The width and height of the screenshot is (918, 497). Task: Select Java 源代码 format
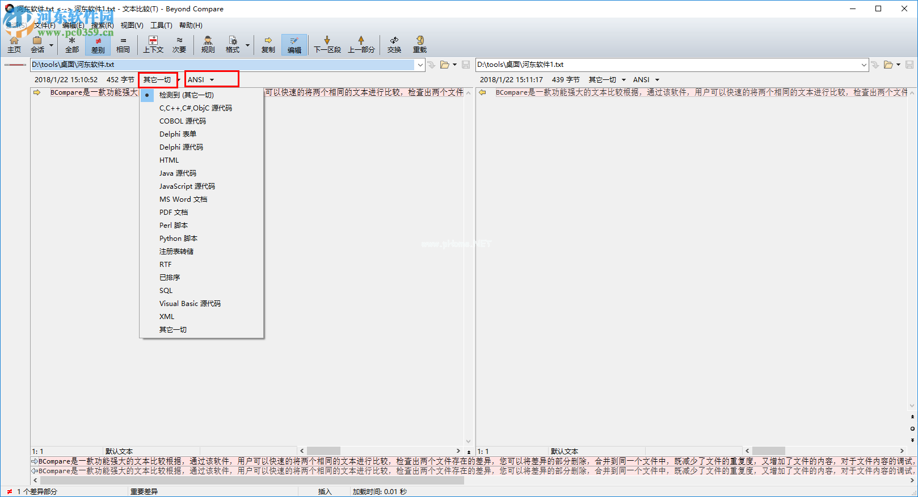[x=201, y=173]
